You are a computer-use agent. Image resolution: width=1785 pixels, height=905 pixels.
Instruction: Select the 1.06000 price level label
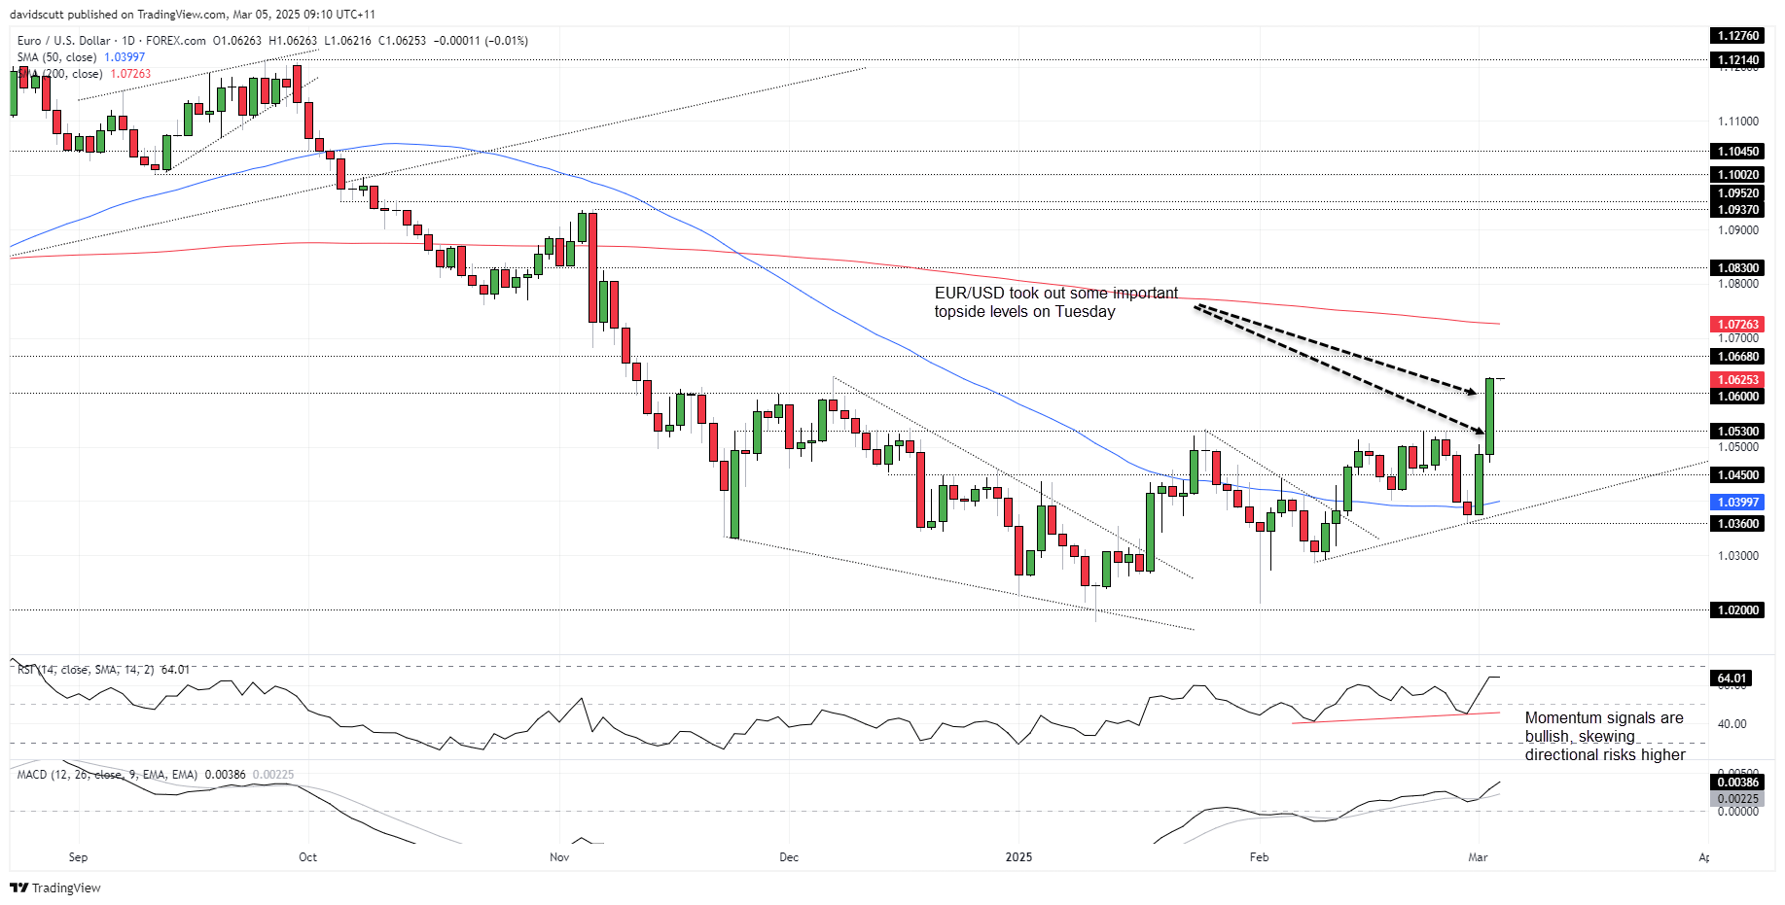(x=1737, y=397)
